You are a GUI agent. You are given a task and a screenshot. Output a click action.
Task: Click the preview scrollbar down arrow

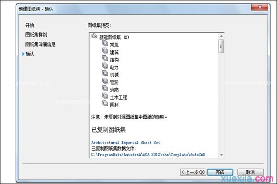point(221,155)
